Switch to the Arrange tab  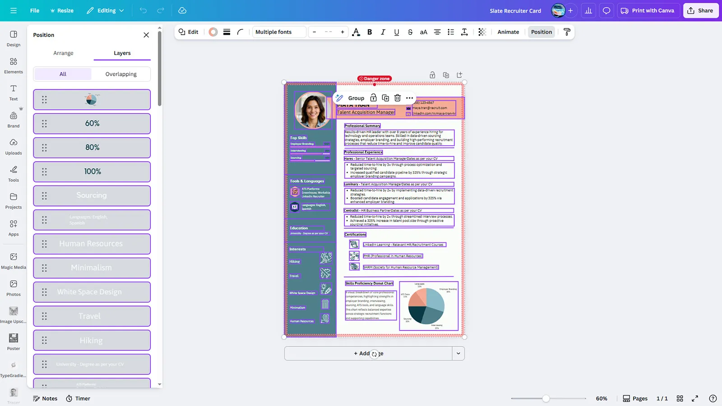pyautogui.click(x=63, y=53)
